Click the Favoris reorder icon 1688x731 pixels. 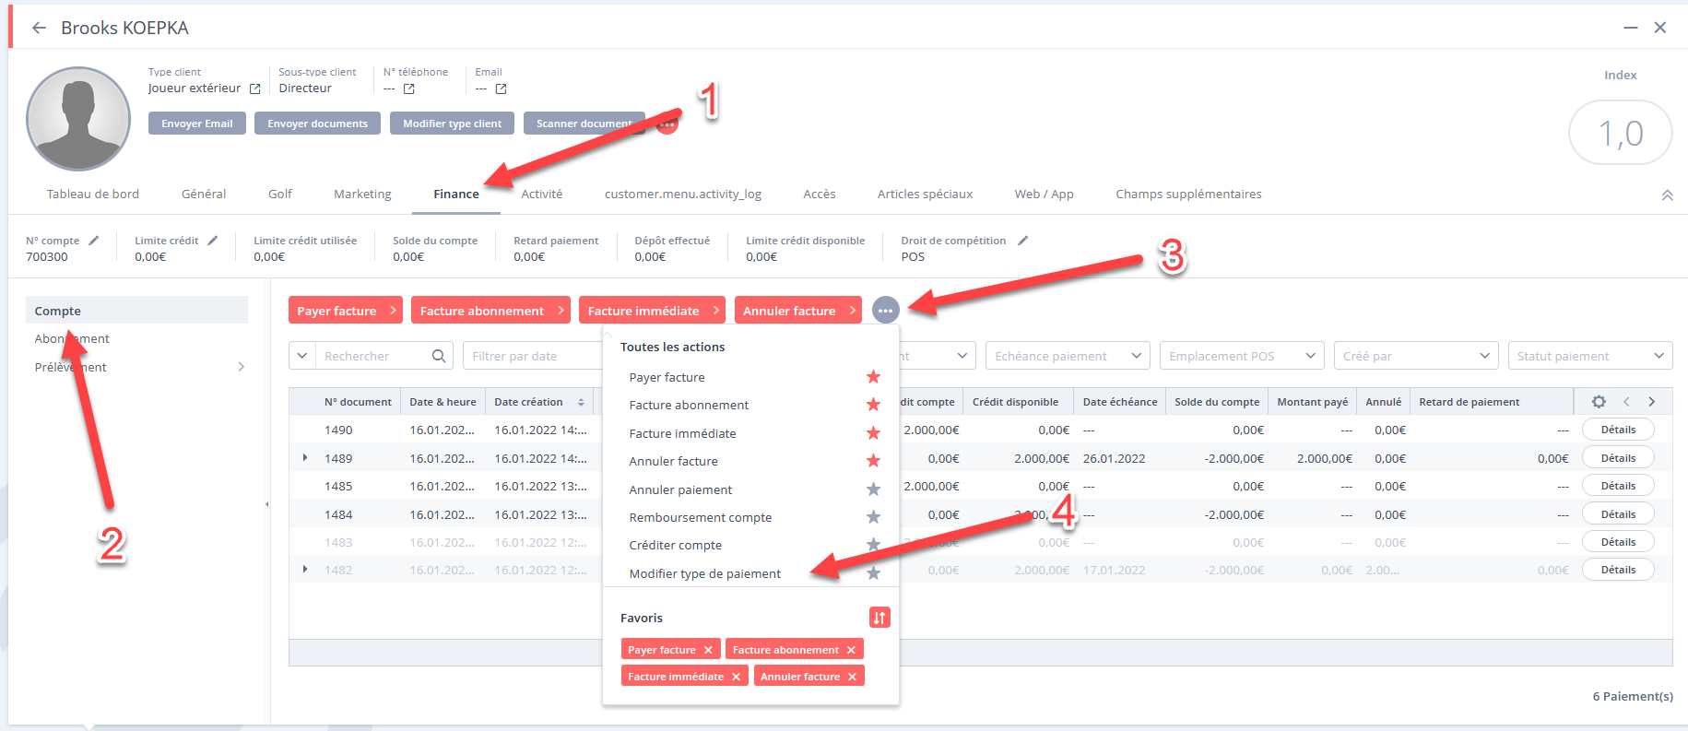[x=879, y=618]
